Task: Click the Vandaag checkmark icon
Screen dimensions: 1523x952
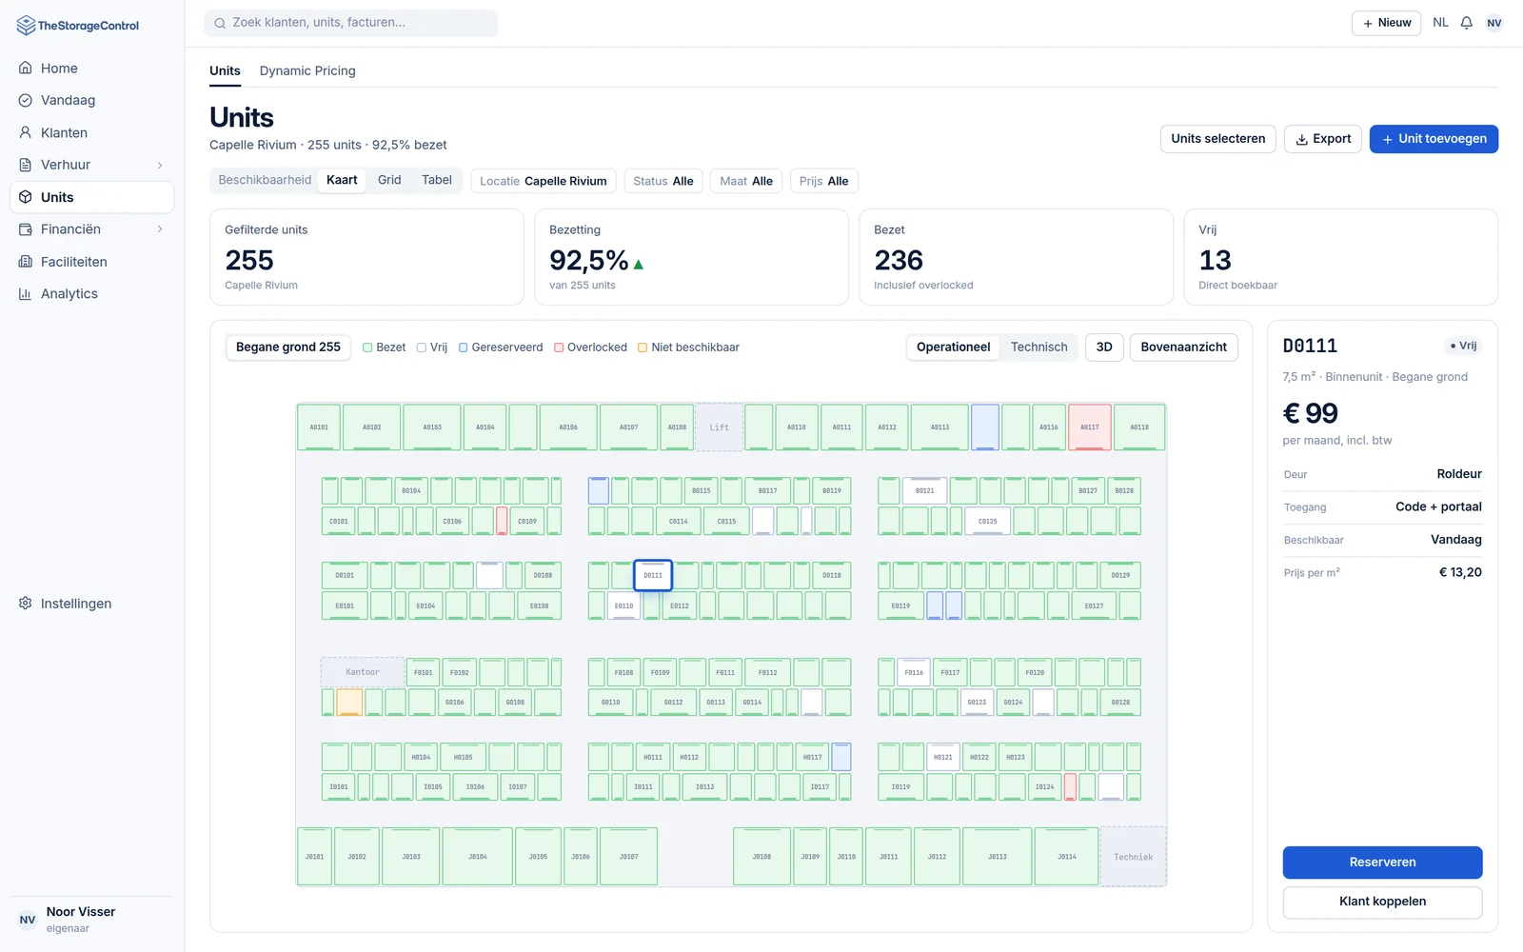Action: click(26, 100)
